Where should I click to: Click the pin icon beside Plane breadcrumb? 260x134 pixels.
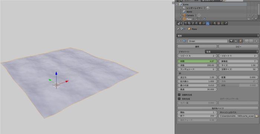coord(178,29)
